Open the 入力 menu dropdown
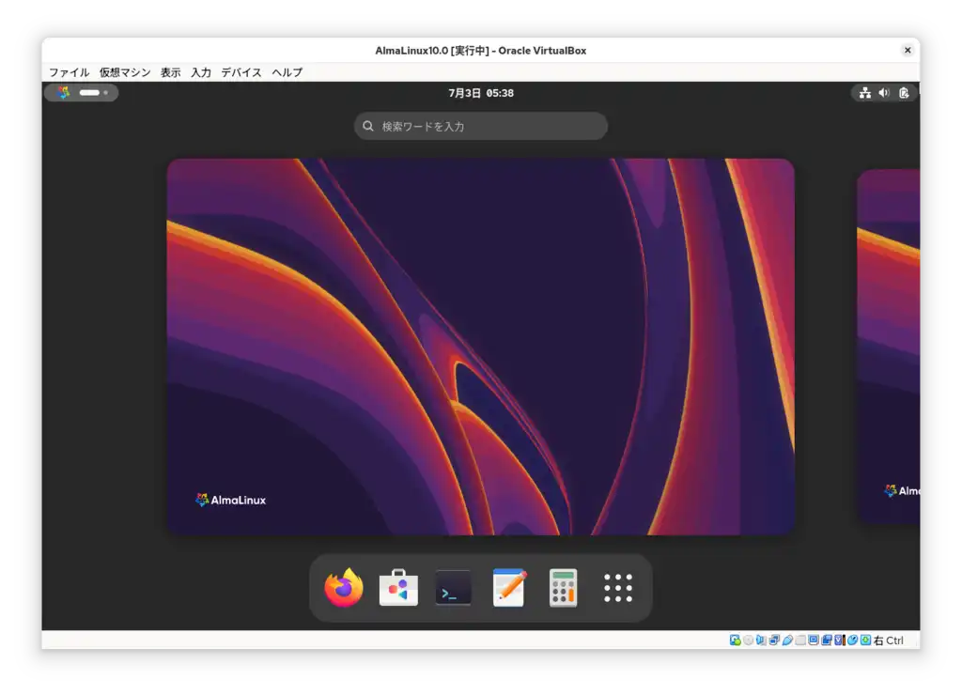This screenshot has width=962, height=695. [200, 72]
